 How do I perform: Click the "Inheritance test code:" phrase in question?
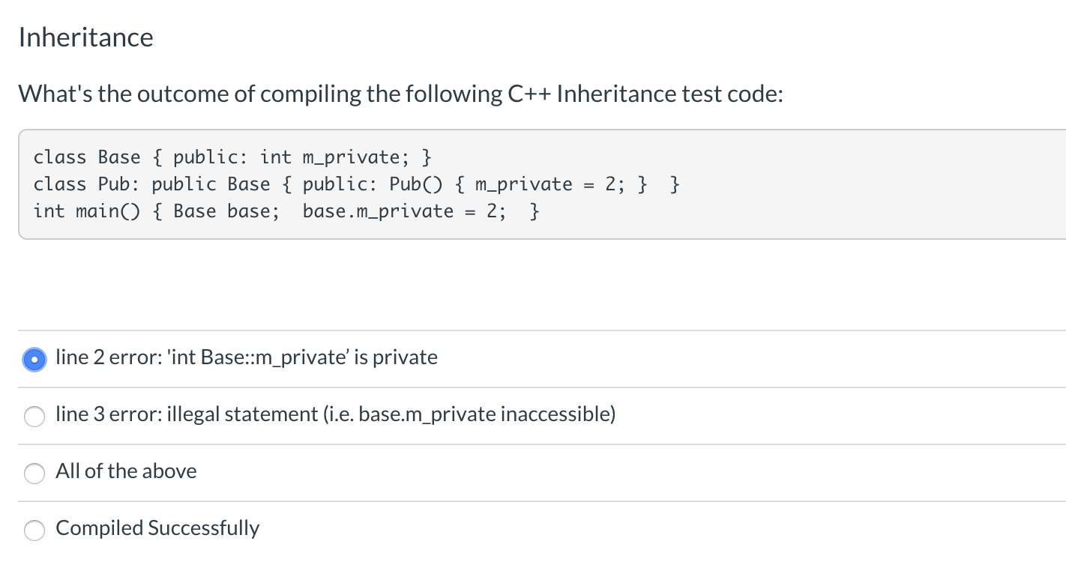point(670,94)
